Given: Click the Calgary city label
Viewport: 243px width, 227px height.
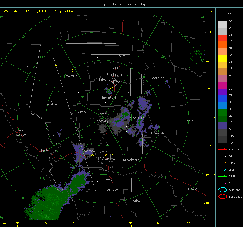Looking at the screenshot, I should coord(105,159).
